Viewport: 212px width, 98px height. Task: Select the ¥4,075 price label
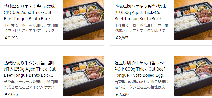11,94
